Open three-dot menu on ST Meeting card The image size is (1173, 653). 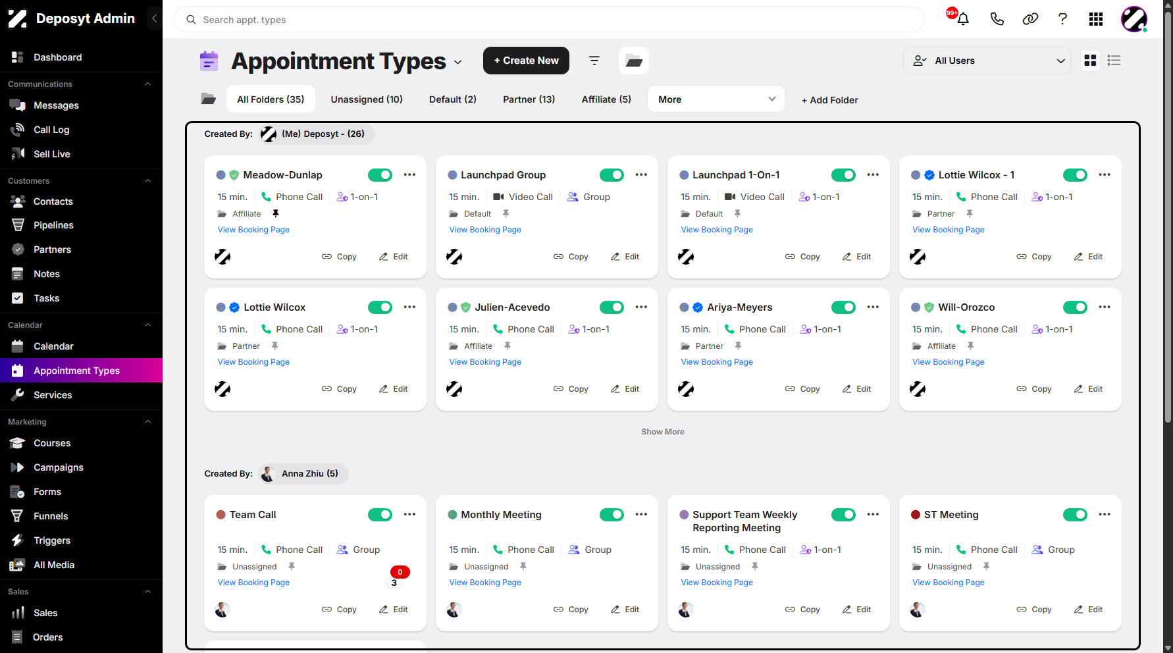coord(1105,515)
